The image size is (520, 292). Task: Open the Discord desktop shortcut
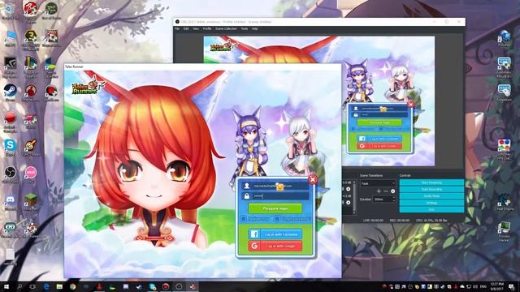tap(11, 200)
